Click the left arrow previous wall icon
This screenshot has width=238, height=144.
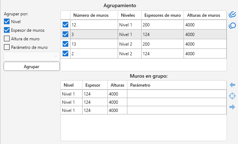[232, 85]
